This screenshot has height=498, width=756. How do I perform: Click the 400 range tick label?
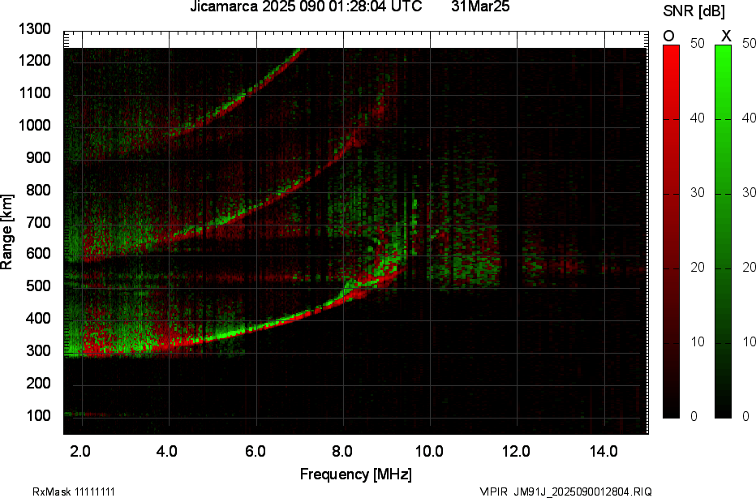pyautogui.click(x=38, y=318)
